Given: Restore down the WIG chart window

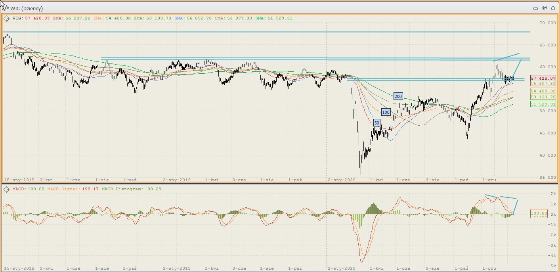Looking at the screenshot, I should coord(544,8).
